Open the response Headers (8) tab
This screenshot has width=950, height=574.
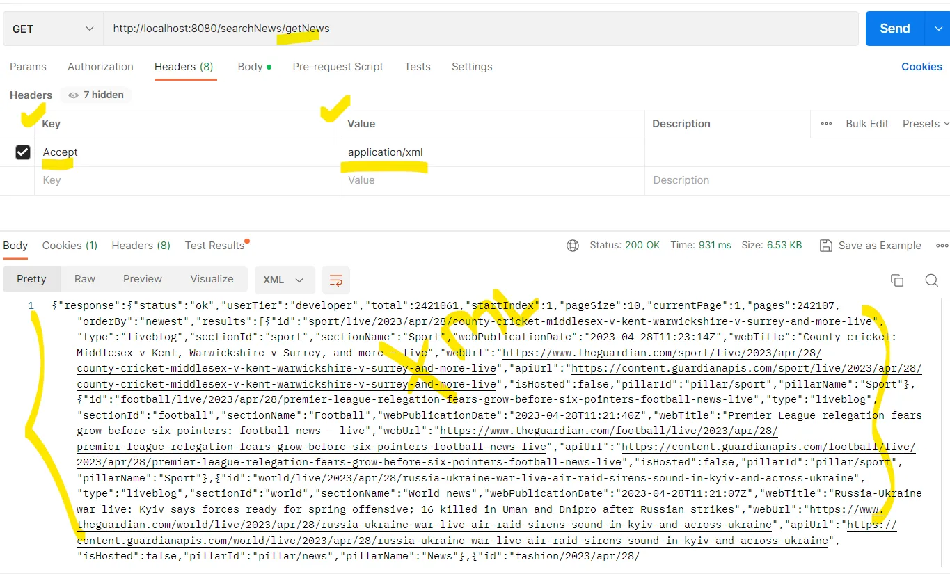click(x=141, y=246)
